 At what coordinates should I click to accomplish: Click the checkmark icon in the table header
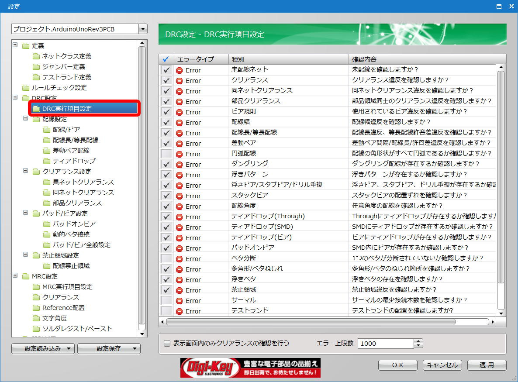tap(166, 59)
